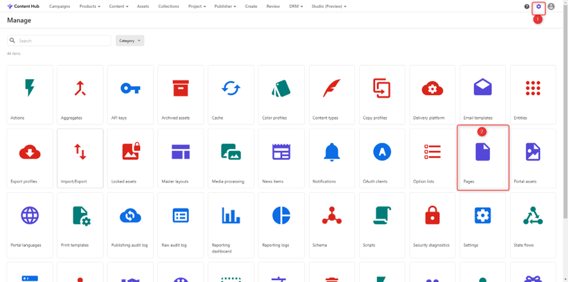Open the News items tile
The height and width of the screenshot is (282, 568).
point(281,158)
